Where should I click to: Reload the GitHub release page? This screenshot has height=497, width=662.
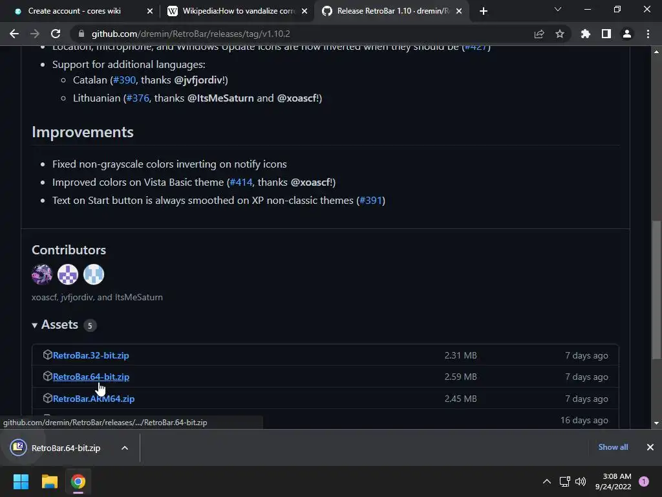coord(56,34)
